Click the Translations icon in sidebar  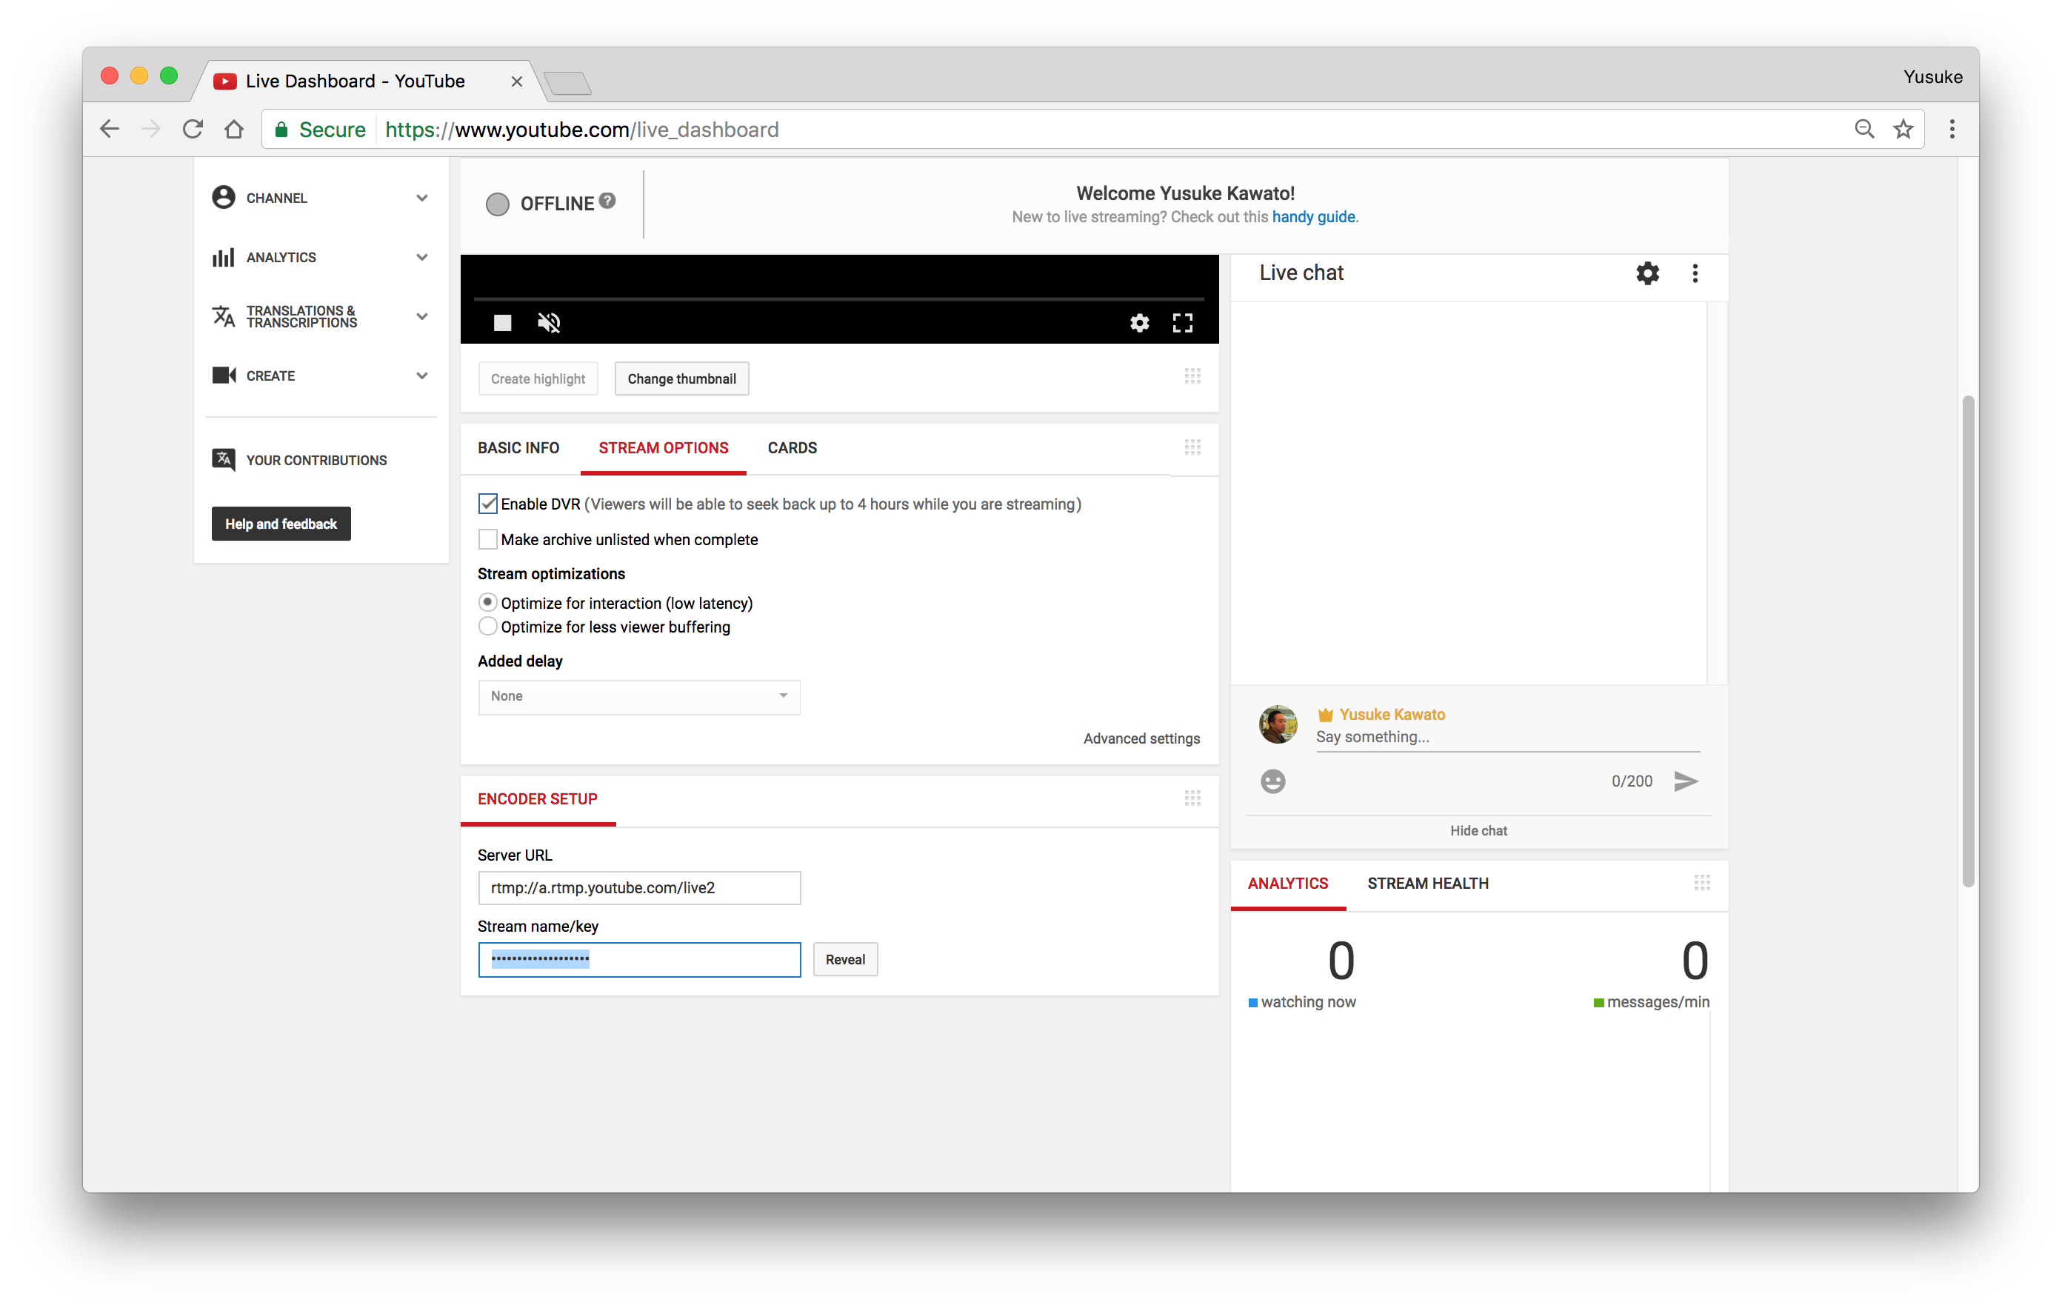click(224, 316)
